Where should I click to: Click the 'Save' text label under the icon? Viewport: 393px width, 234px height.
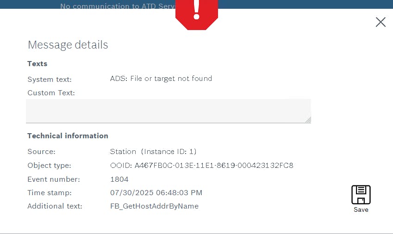click(361, 210)
